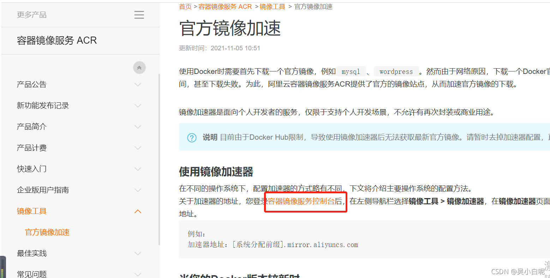Select the 官方镜像加速 sub-item
The image size is (550, 278).
[x=47, y=232]
